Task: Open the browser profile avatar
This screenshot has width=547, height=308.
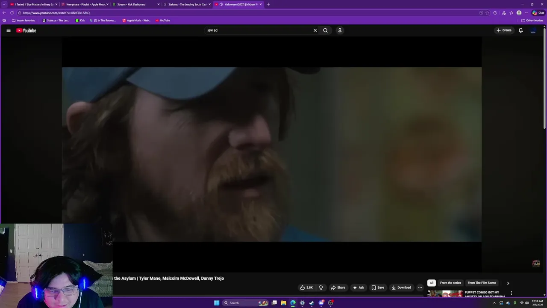Action: 519,13
